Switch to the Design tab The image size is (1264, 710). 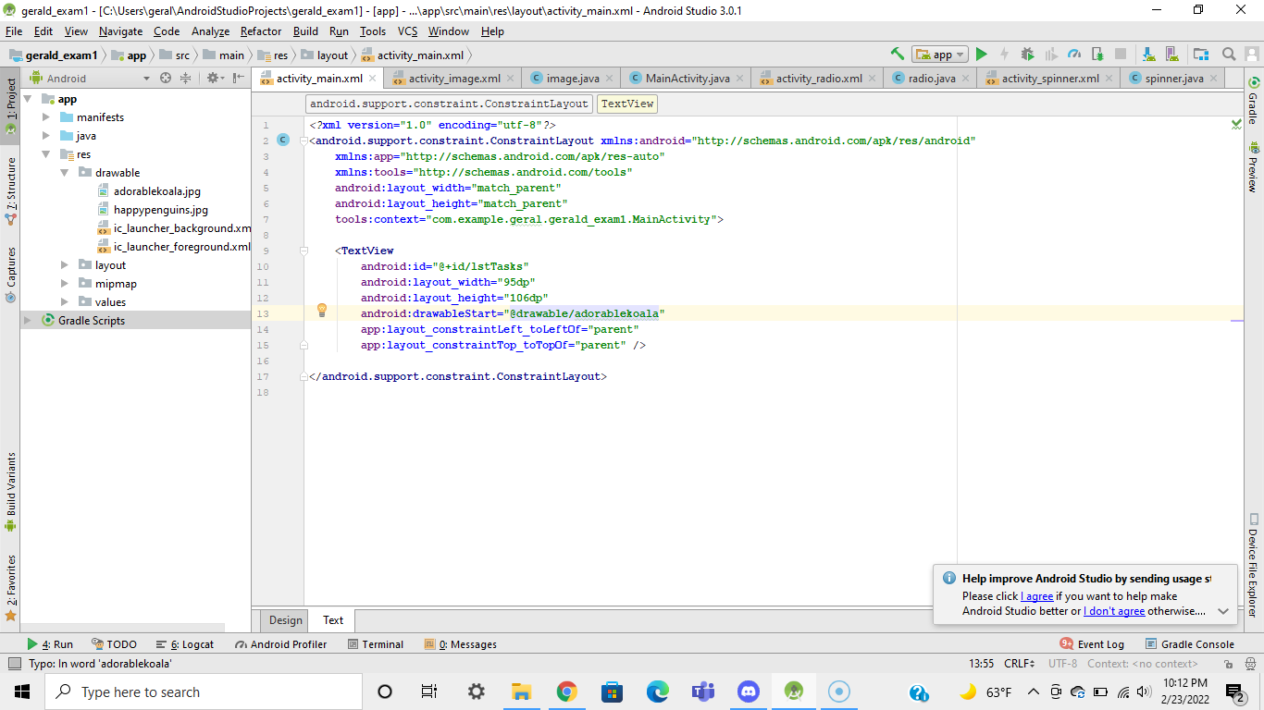click(x=286, y=620)
